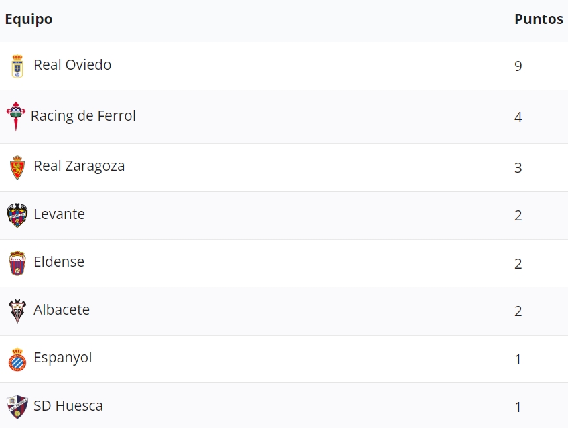Click the Real Oviedo club crest

(x=17, y=66)
